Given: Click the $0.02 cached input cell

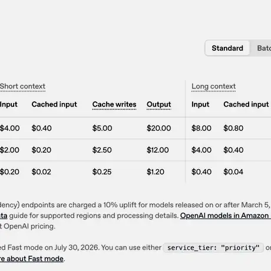Looking at the screenshot, I should point(41,172).
